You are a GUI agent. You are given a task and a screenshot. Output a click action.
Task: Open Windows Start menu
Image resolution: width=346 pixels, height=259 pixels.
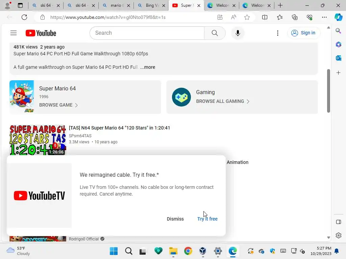click(114, 251)
